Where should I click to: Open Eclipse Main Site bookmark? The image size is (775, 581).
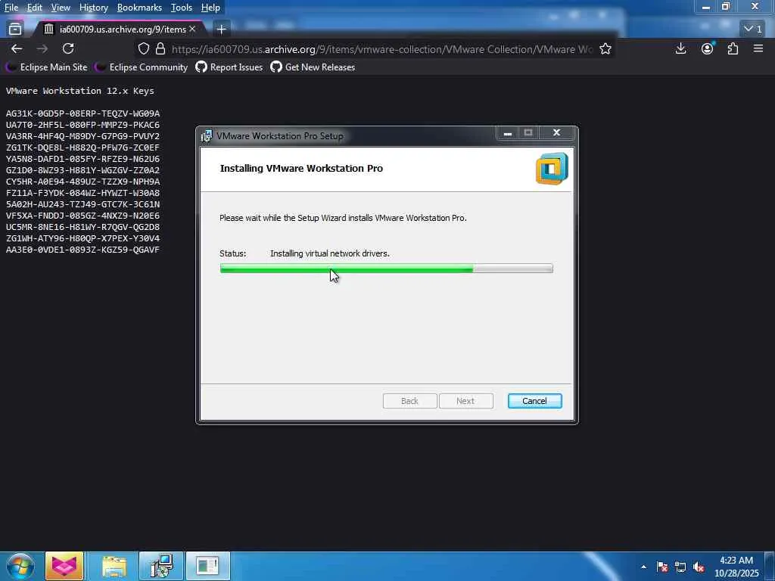(x=48, y=67)
